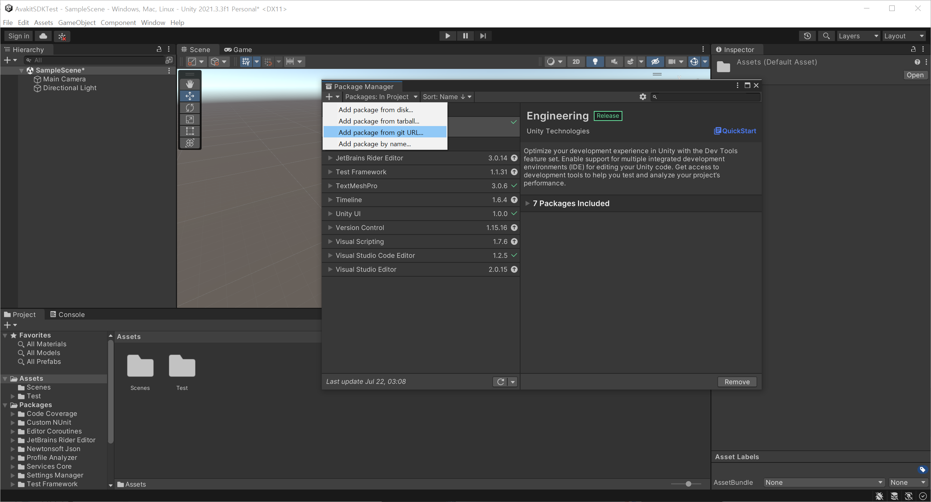This screenshot has height=502, width=931.
Task: Open refresh options dropdown arrow
Action: point(513,382)
